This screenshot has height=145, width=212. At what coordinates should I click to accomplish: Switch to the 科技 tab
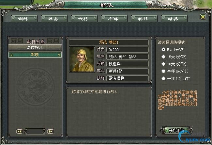[144, 19]
